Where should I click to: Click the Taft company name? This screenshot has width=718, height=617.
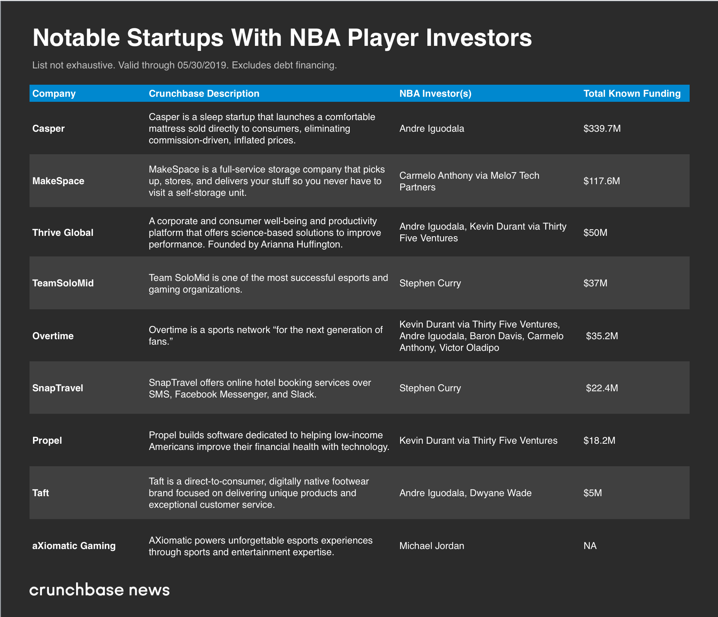[41, 493]
